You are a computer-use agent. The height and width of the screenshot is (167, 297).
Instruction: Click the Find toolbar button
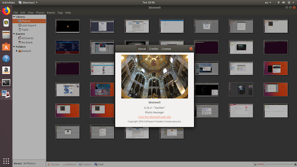tap(99, 164)
